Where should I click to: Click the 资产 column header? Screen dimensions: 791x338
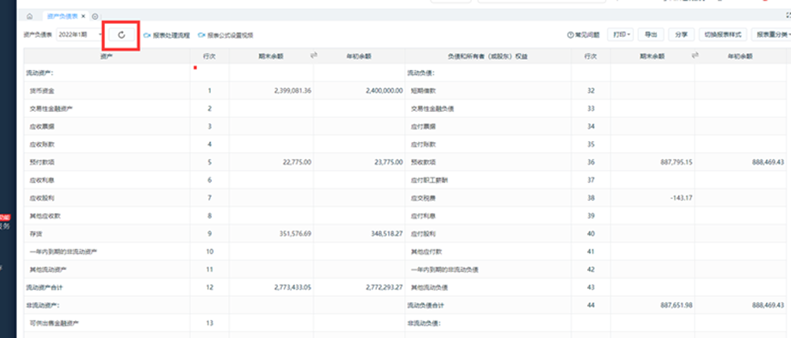[x=107, y=57]
